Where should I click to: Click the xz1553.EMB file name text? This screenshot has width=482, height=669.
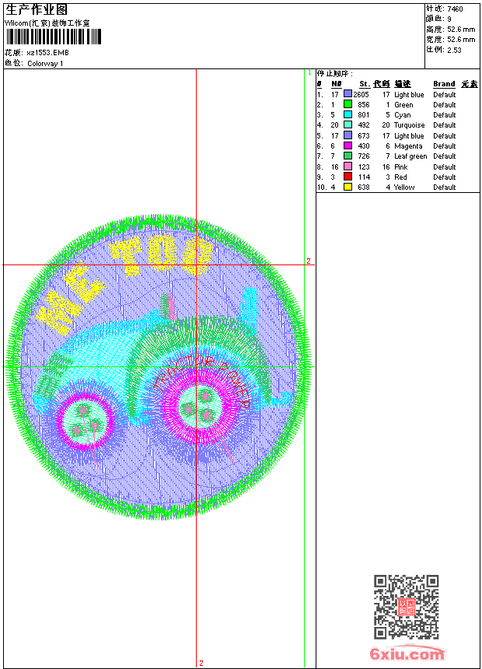[47, 53]
